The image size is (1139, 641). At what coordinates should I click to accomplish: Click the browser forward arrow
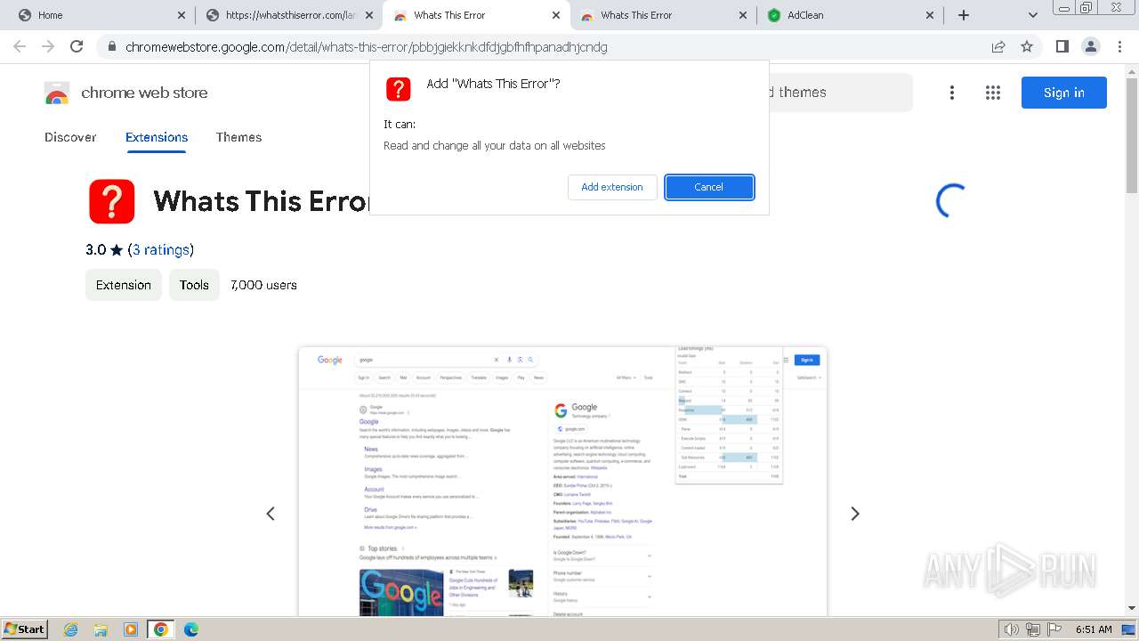48,46
